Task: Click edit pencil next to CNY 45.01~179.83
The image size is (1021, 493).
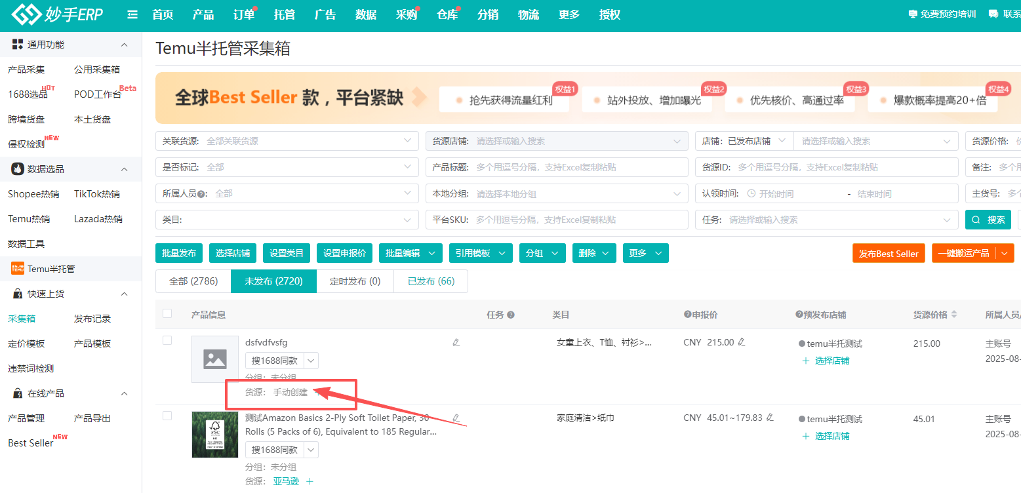Action: tap(770, 418)
